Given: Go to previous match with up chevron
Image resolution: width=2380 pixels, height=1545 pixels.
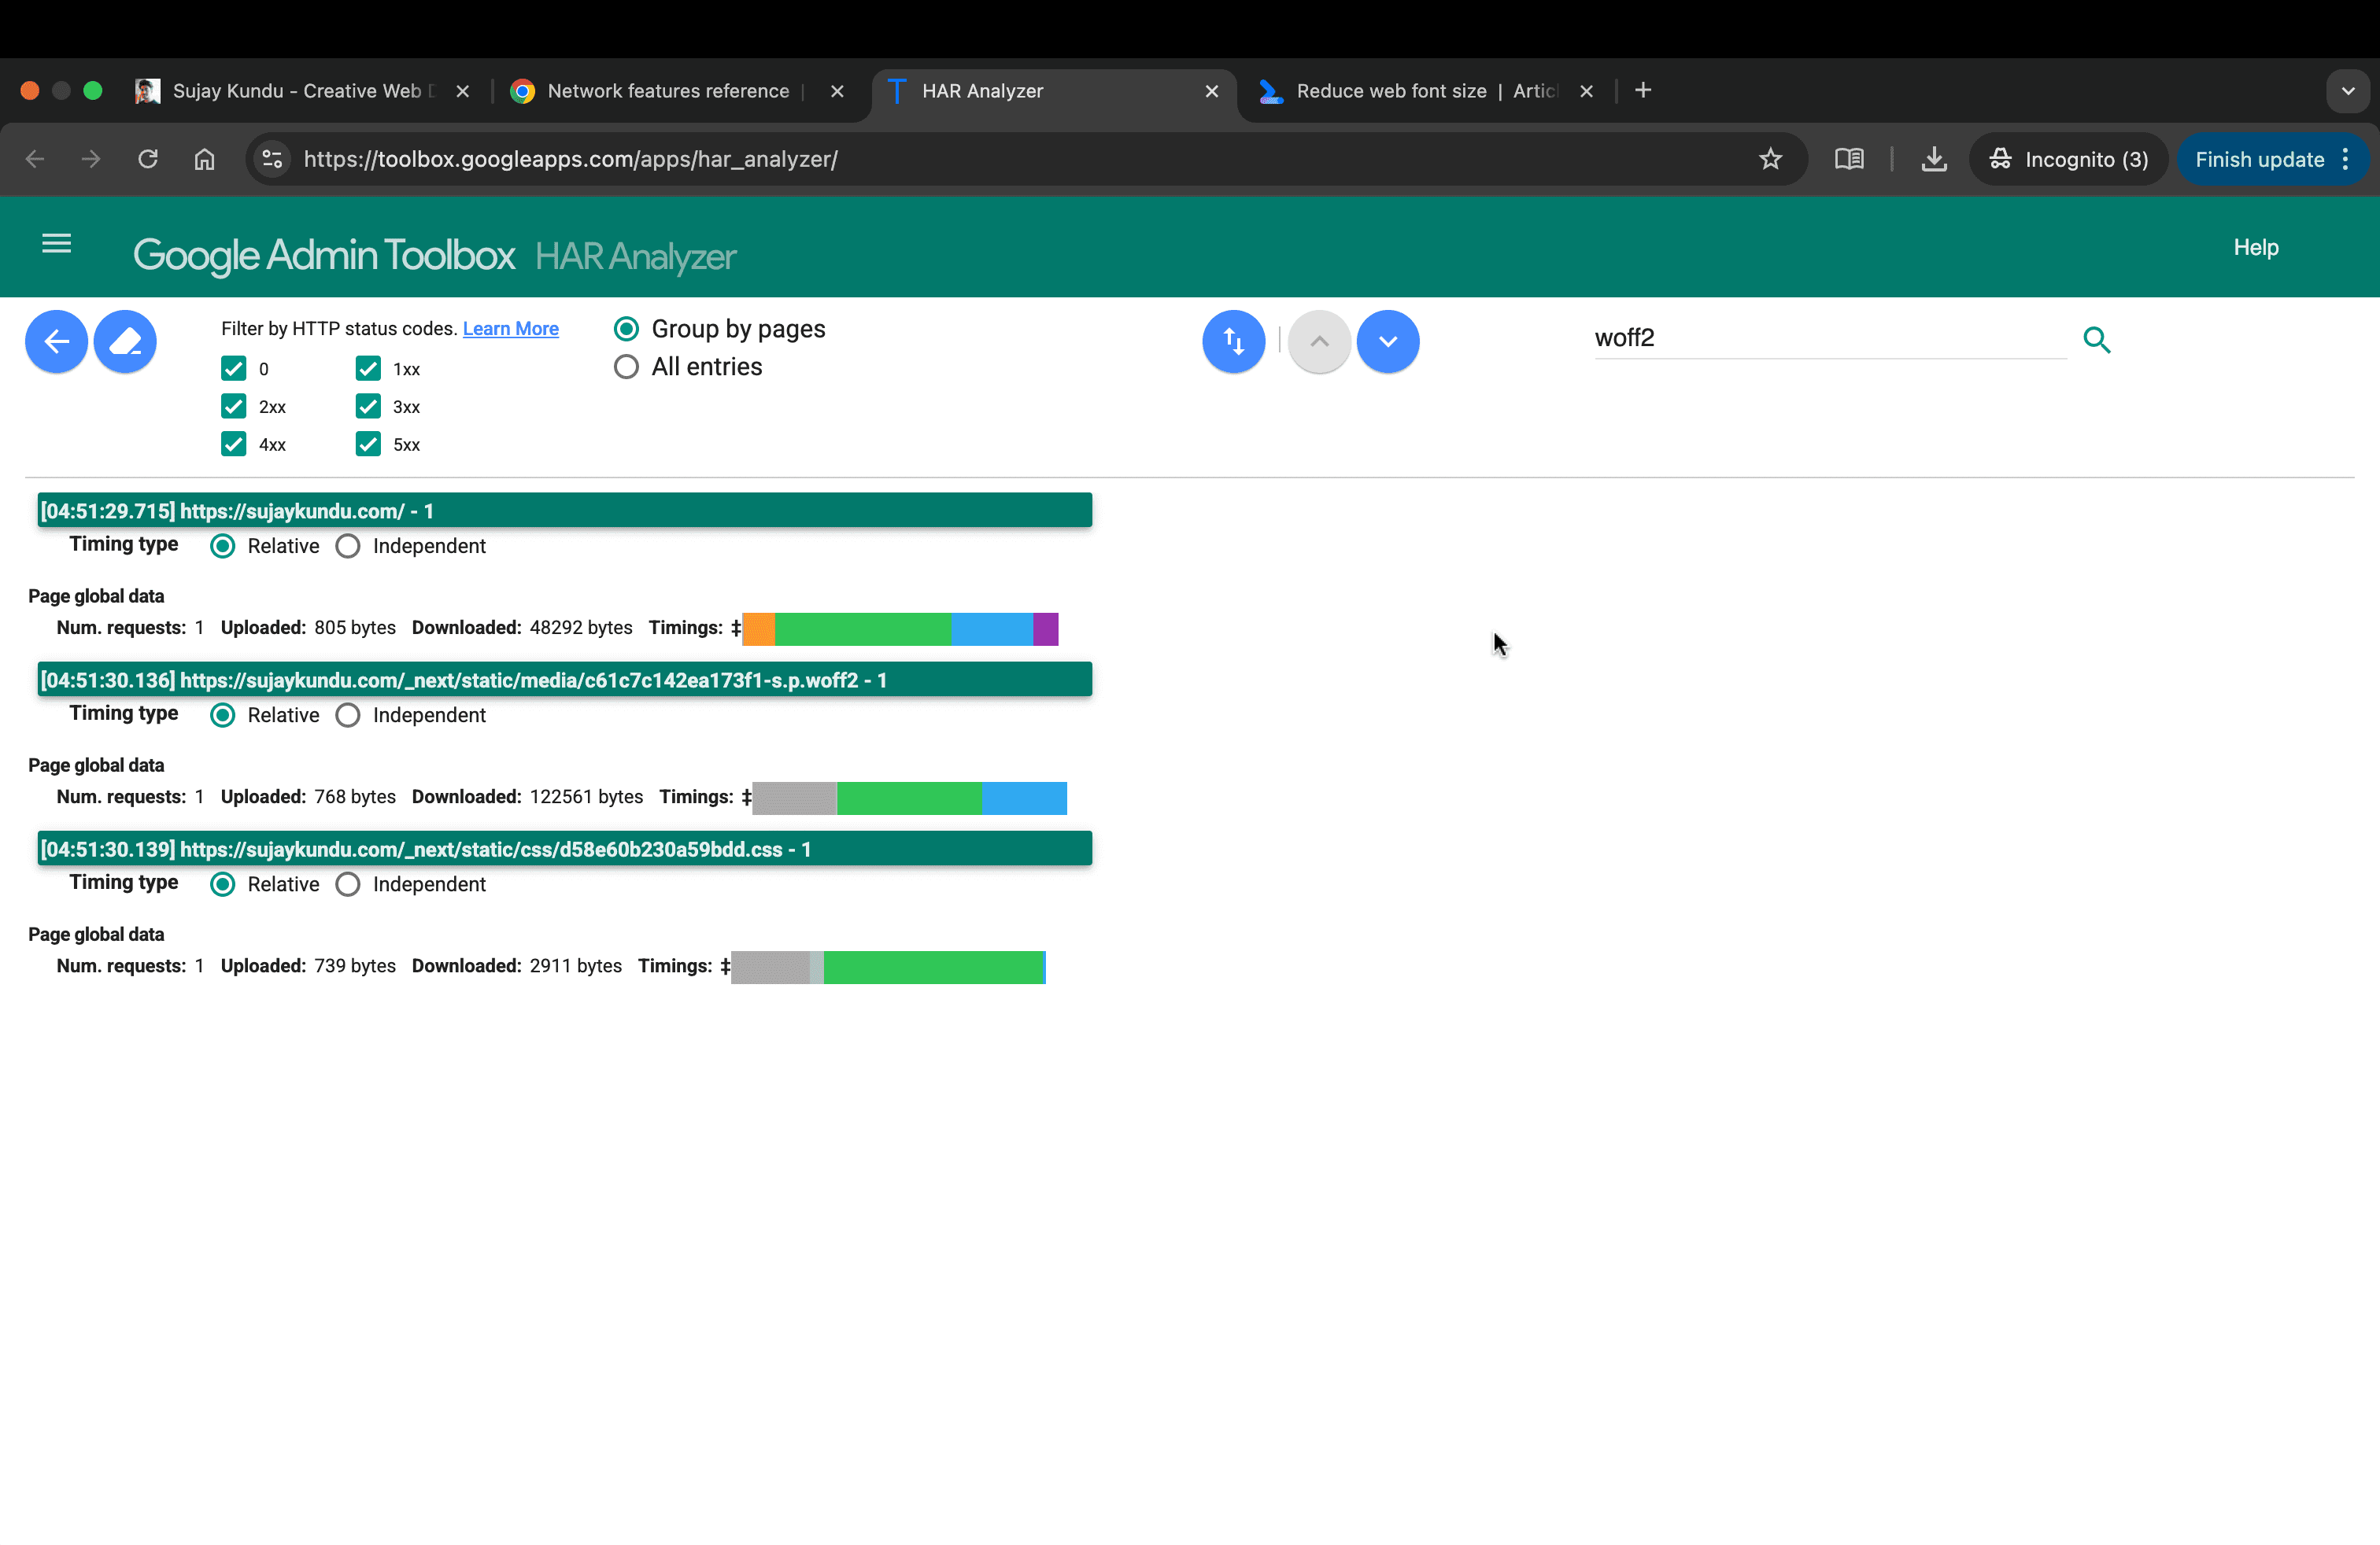Looking at the screenshot, I should click(1319, 341).
